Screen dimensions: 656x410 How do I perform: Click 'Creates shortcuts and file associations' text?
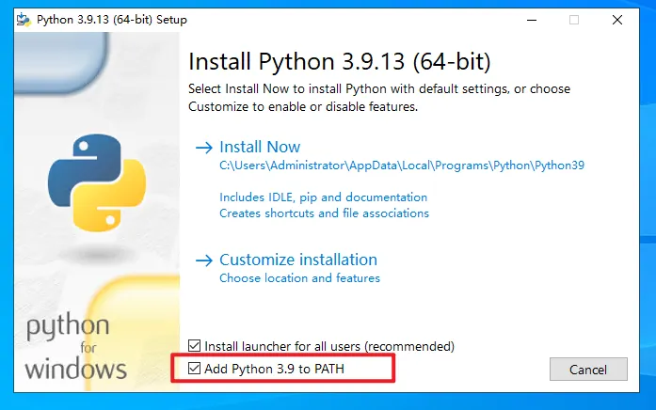coord(324,213)
